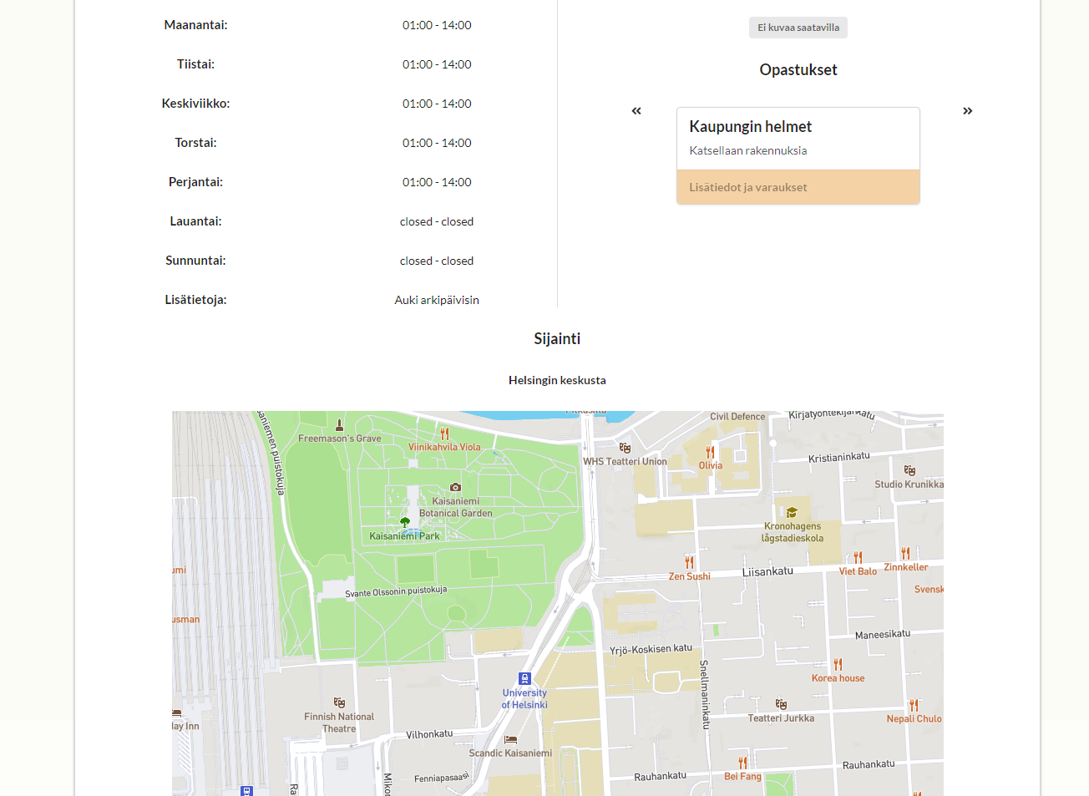Image resolution: width=1089 pixels, height=796 pixels.
Task: Select the Kaisaniemi Park tree icon
Action: pyautogui.click(x=405, y=522)
